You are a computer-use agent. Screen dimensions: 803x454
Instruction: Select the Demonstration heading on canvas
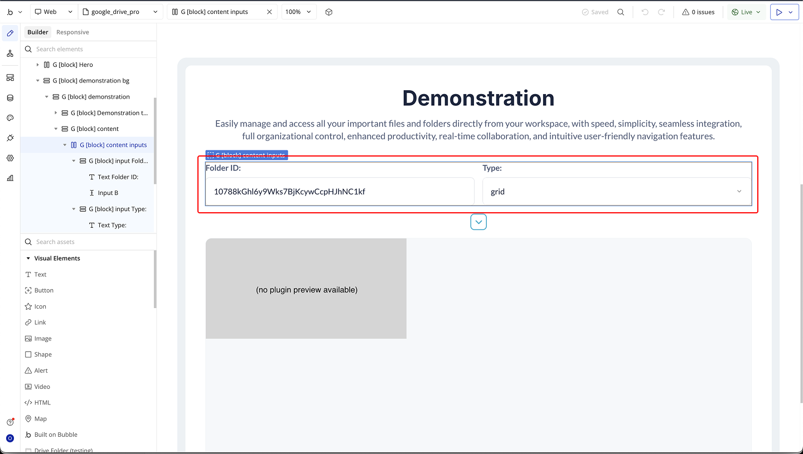pyautogui.click(x=478, y=98)
